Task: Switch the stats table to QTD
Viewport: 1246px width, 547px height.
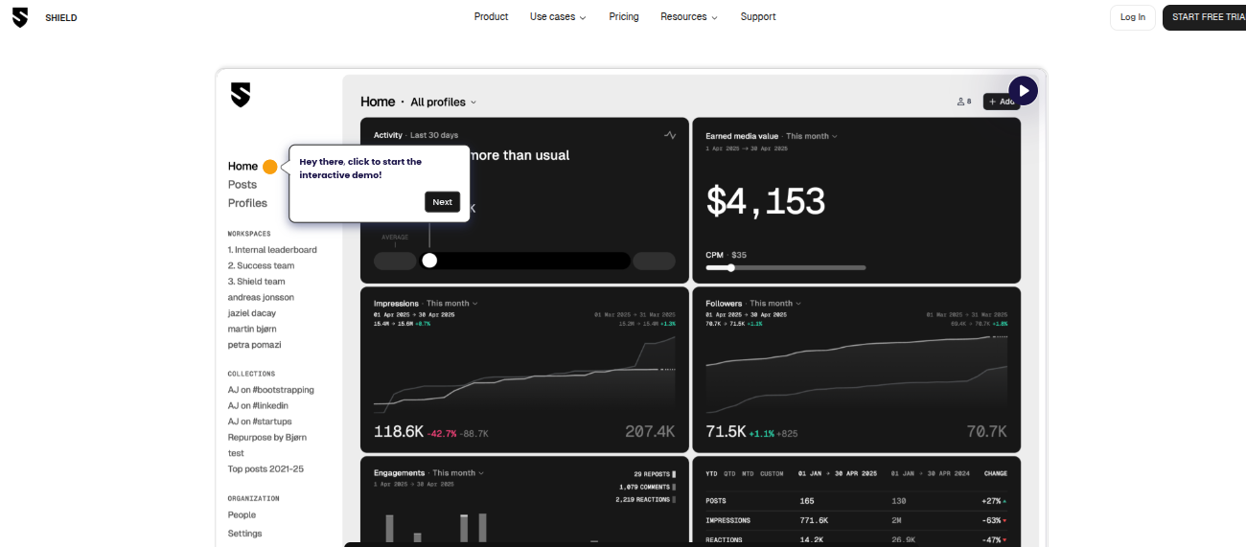Action: click(729, 474)
